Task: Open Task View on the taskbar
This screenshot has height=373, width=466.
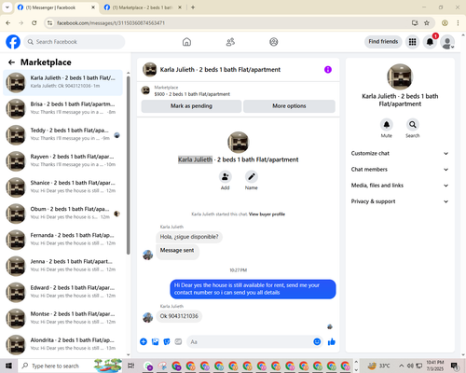Action: 131,366
